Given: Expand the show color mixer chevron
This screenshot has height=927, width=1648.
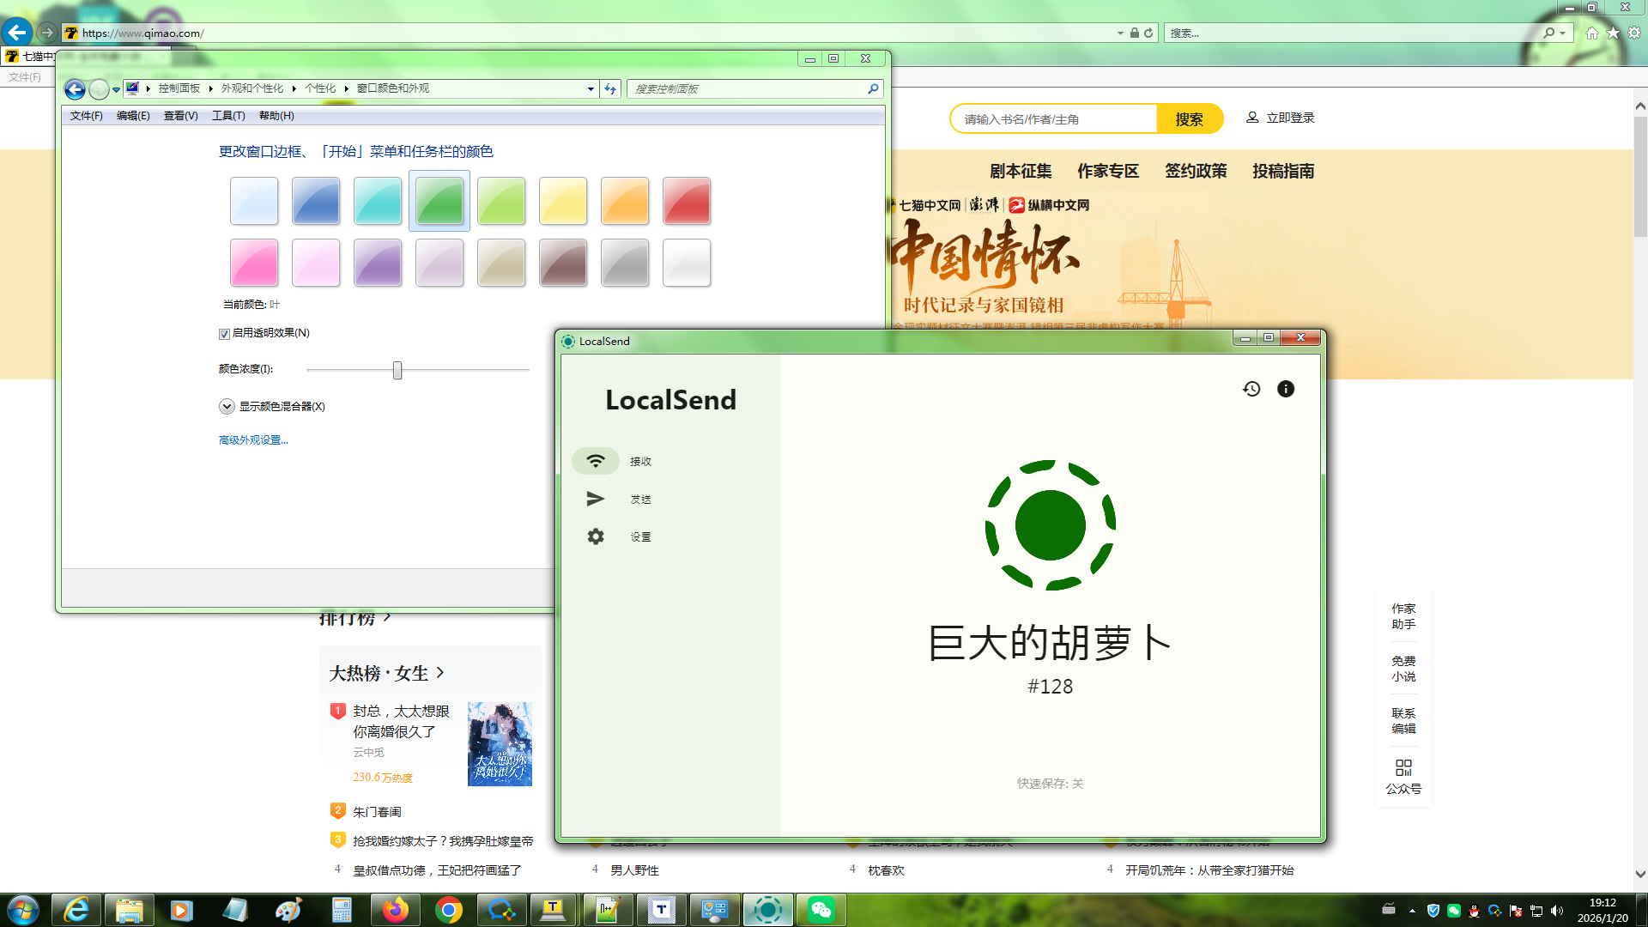Looking at the screenshot, I should click(227, 407).
